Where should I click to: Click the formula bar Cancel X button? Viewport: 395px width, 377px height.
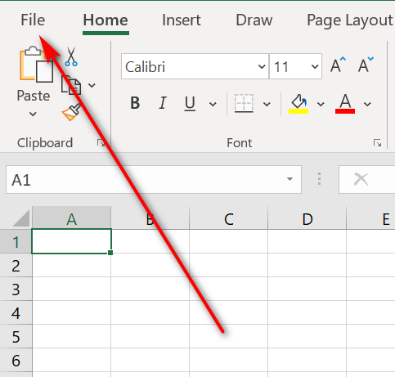[x=361, y=179]
